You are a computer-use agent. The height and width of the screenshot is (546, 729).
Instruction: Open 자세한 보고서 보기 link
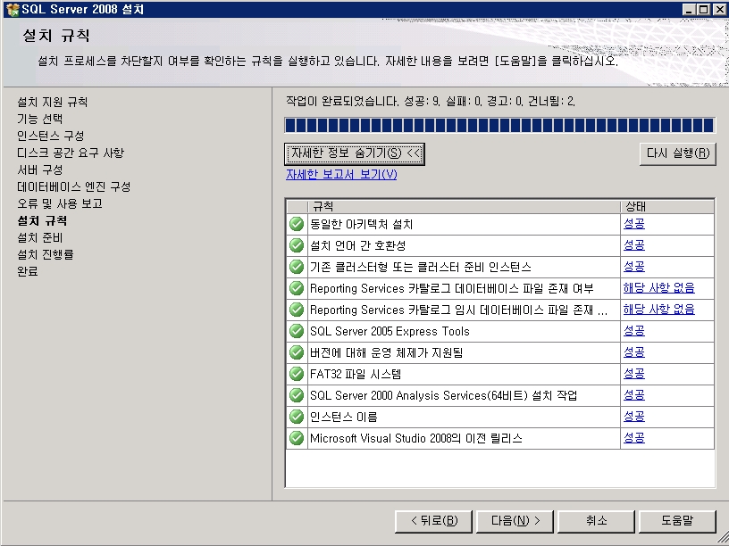(x=341, y=174)
